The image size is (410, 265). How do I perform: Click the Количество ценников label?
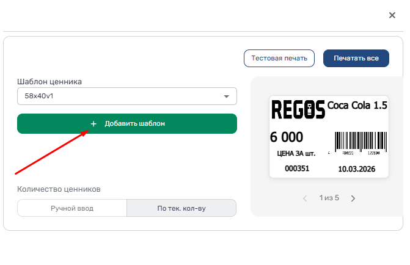59,189
